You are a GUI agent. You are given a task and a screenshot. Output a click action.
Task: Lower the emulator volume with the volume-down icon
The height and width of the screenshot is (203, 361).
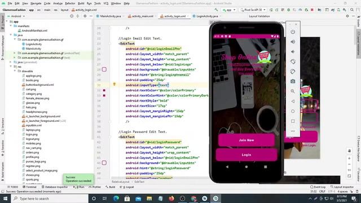tap(293, 52)
